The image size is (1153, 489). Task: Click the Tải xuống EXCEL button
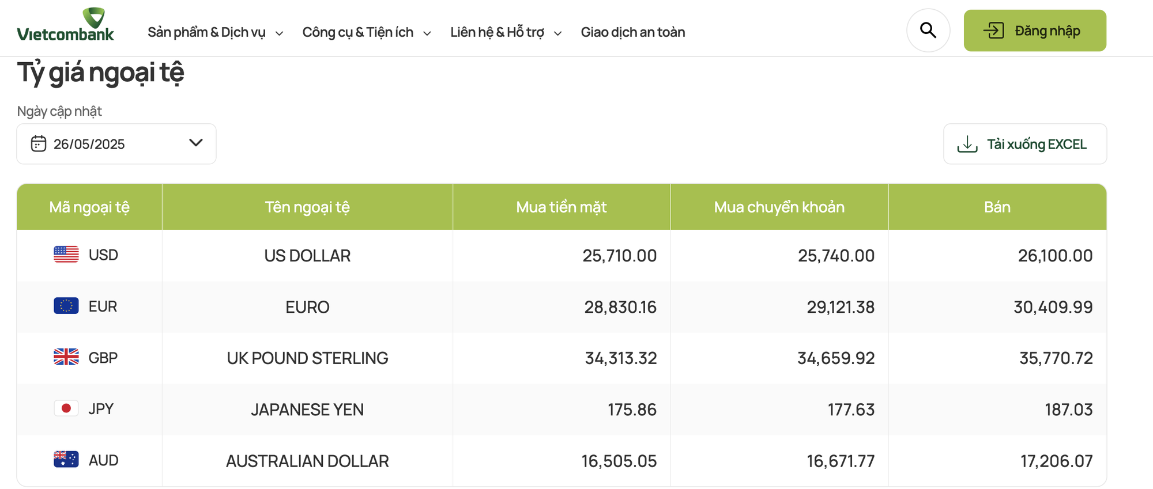click(1025, 144)
